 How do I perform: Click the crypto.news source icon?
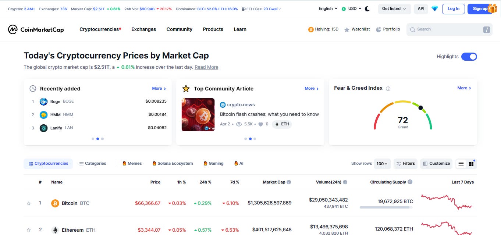pyautogui.click(x=223, y=105)
